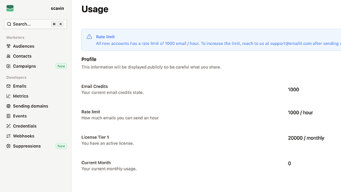Image resolution: width=341 pixels, height=192 pixels.
Task: Go to Contacts
Action: coord(22,56)
